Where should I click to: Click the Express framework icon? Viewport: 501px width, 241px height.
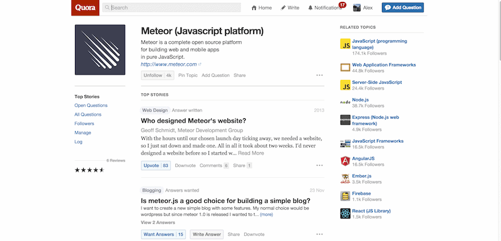pos(346,120)
